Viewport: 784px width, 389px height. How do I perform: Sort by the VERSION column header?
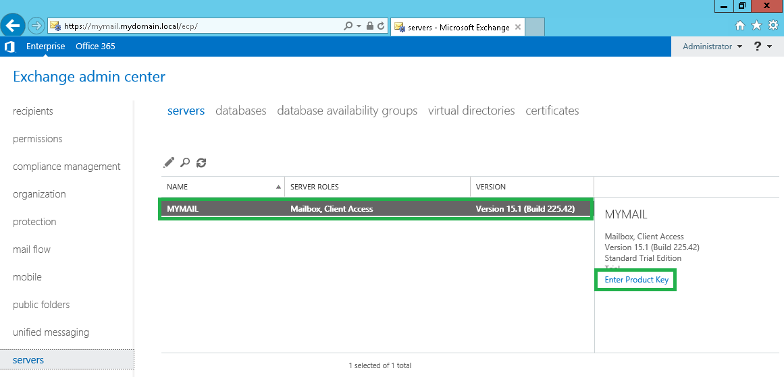532,187
